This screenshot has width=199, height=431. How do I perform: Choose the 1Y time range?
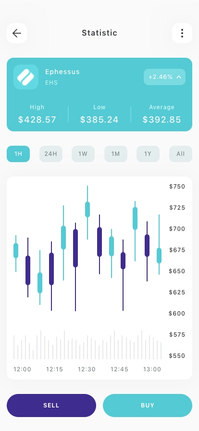(x=148, y=153)
